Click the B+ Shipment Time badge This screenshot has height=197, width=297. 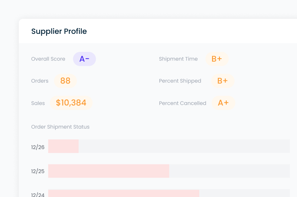point(217,59)
